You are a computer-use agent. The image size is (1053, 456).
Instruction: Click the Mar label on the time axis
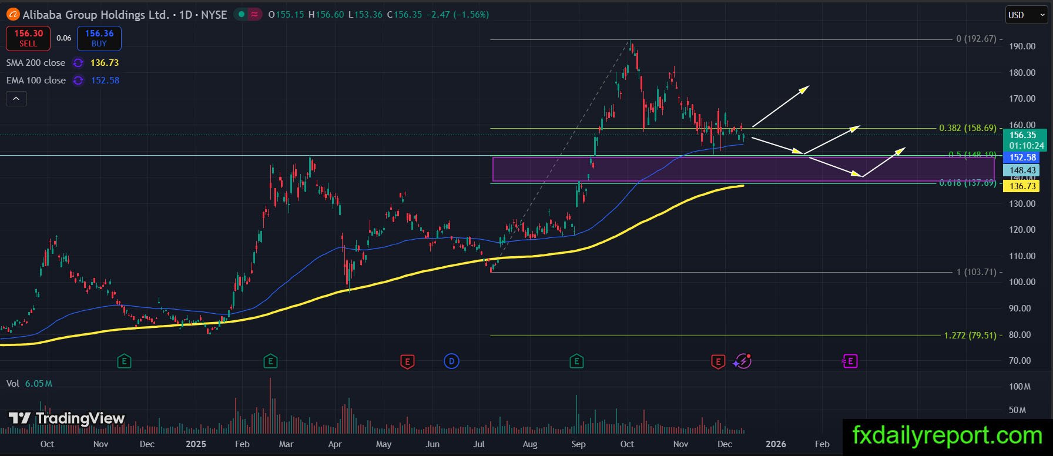click(x=286, y=444)
